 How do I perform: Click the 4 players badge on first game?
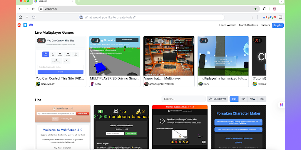tap(41, 40)
